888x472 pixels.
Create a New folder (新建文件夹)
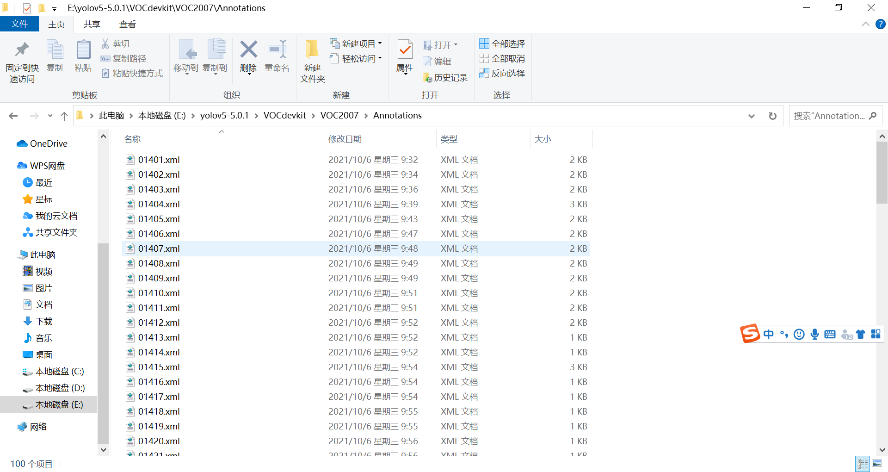(x=313, y=61)
